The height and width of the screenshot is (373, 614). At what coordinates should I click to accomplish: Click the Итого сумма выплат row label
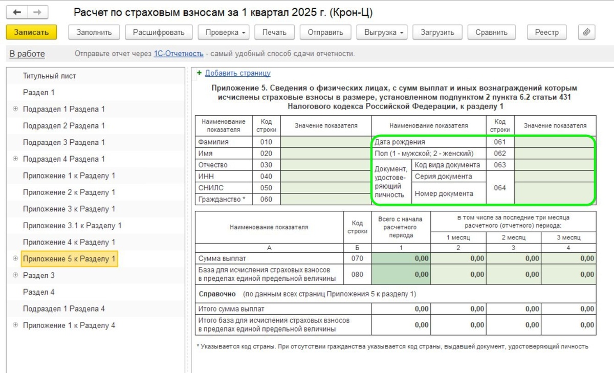click(231, 309)
